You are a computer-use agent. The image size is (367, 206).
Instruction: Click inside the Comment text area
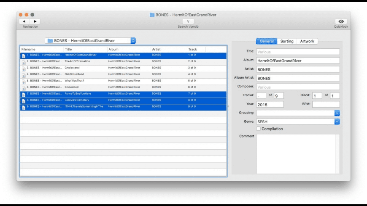(296, 154)
